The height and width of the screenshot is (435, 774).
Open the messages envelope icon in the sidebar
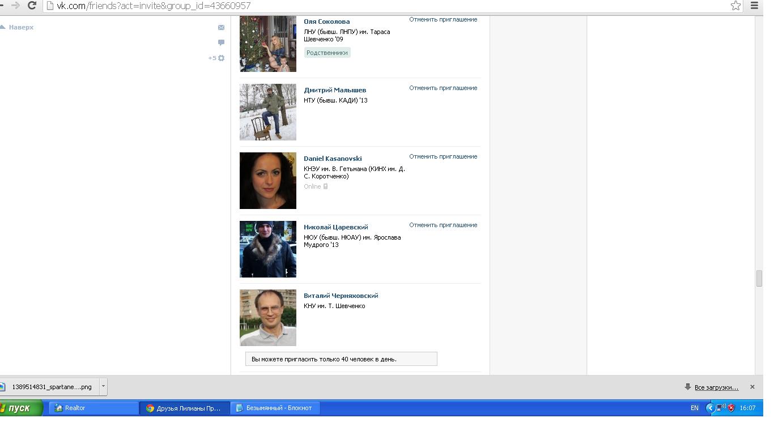click(x=221, y=27)
